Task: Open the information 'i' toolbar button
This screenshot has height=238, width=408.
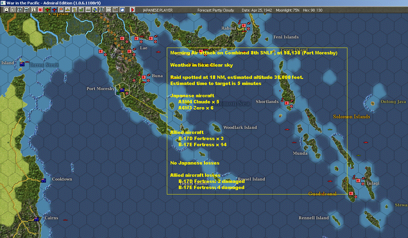Action: [34, 10]
